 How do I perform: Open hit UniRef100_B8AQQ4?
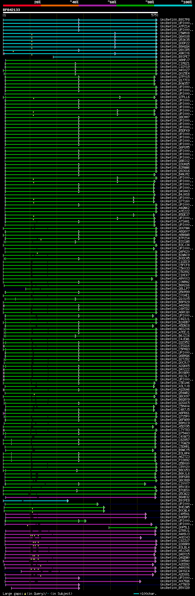175,47
